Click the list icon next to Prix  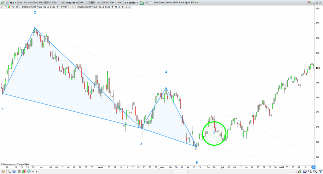(x=17, y=7)
